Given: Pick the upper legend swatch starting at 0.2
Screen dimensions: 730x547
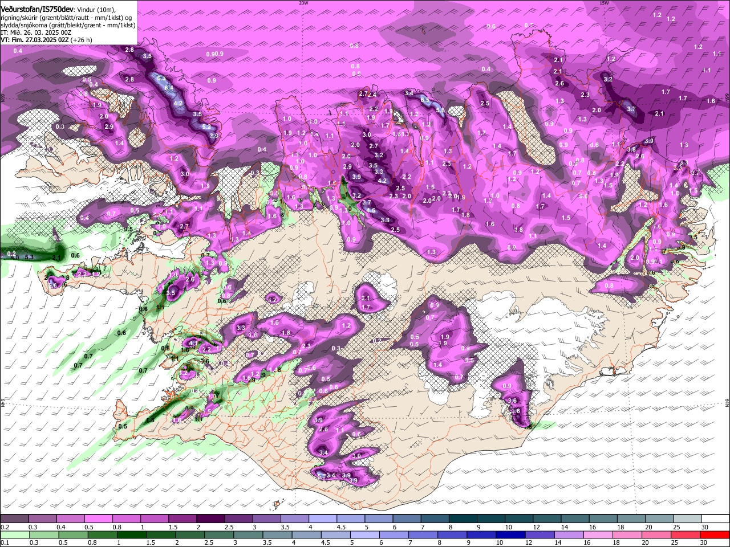Looking at the screenshot, I should [14, 519].
